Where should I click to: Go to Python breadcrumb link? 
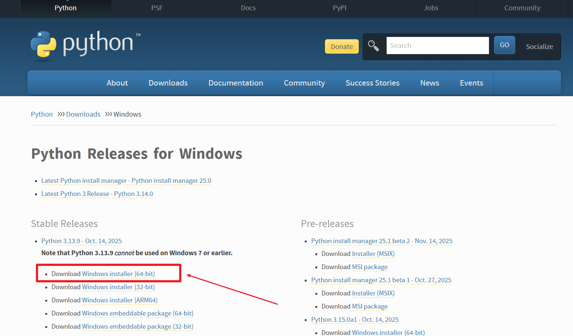pos(42,114)
